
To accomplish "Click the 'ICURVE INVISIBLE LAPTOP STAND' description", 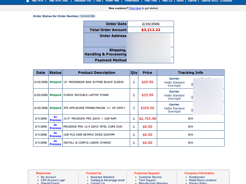I will (x=86, y=95).
